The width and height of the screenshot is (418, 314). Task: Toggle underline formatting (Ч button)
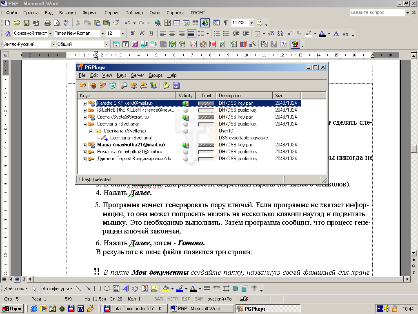151,34
